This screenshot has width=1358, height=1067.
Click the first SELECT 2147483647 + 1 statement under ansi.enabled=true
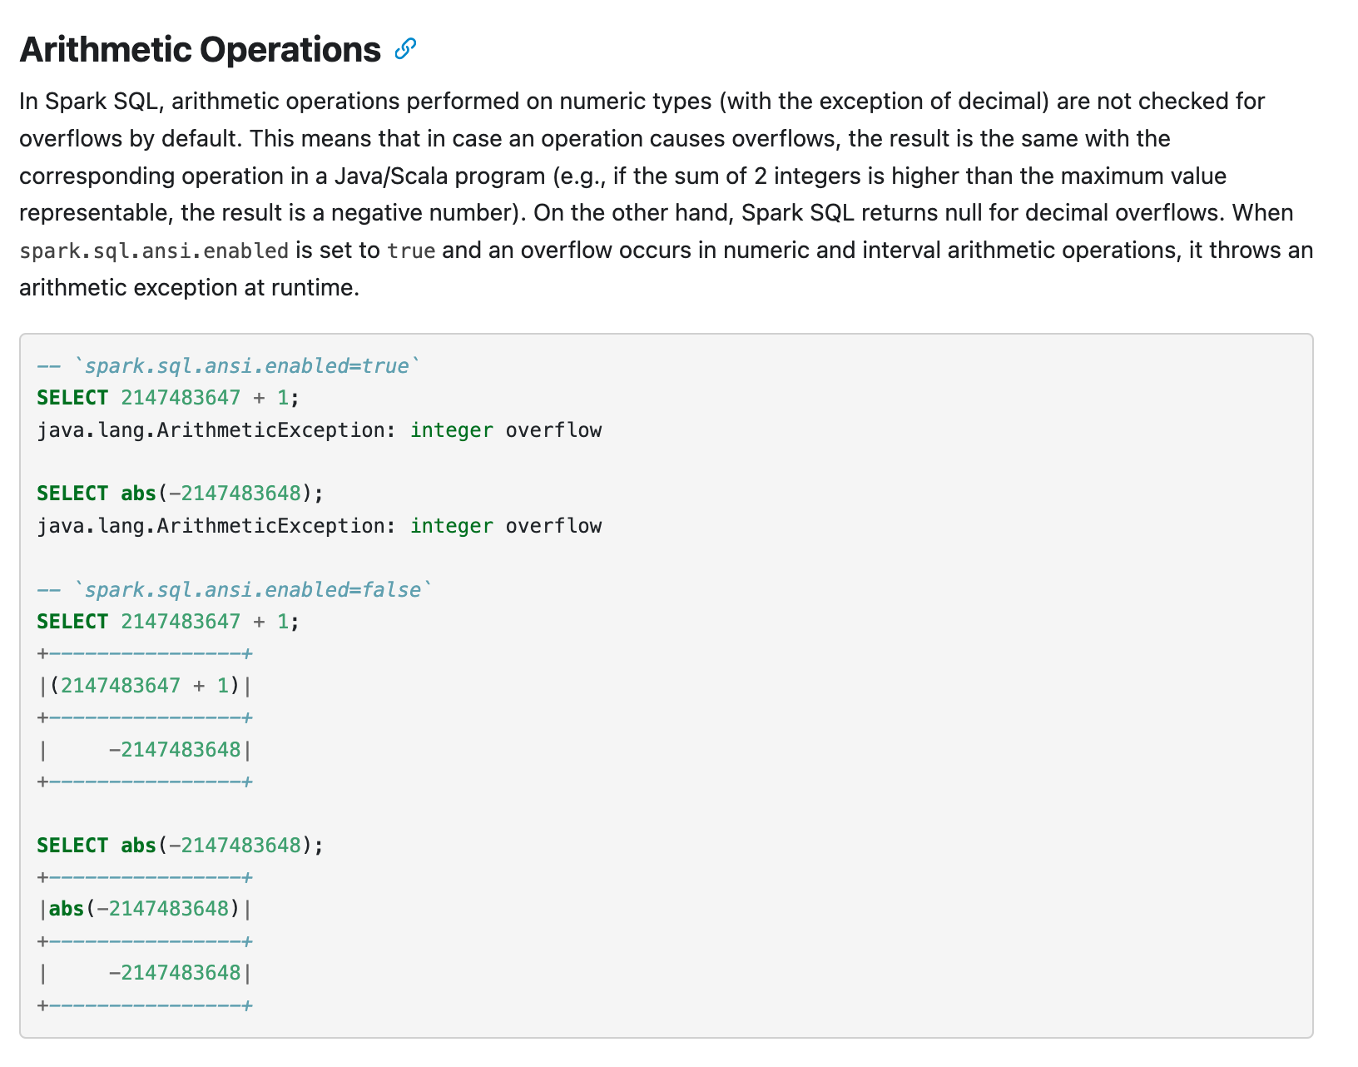[x=168, y=398]
